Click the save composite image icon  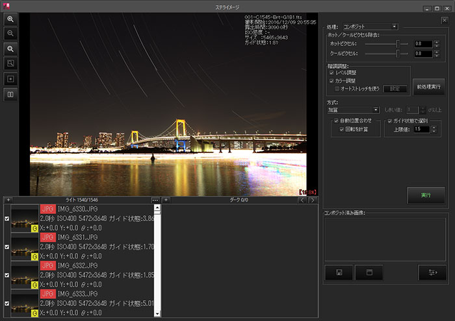click(339, 272)
